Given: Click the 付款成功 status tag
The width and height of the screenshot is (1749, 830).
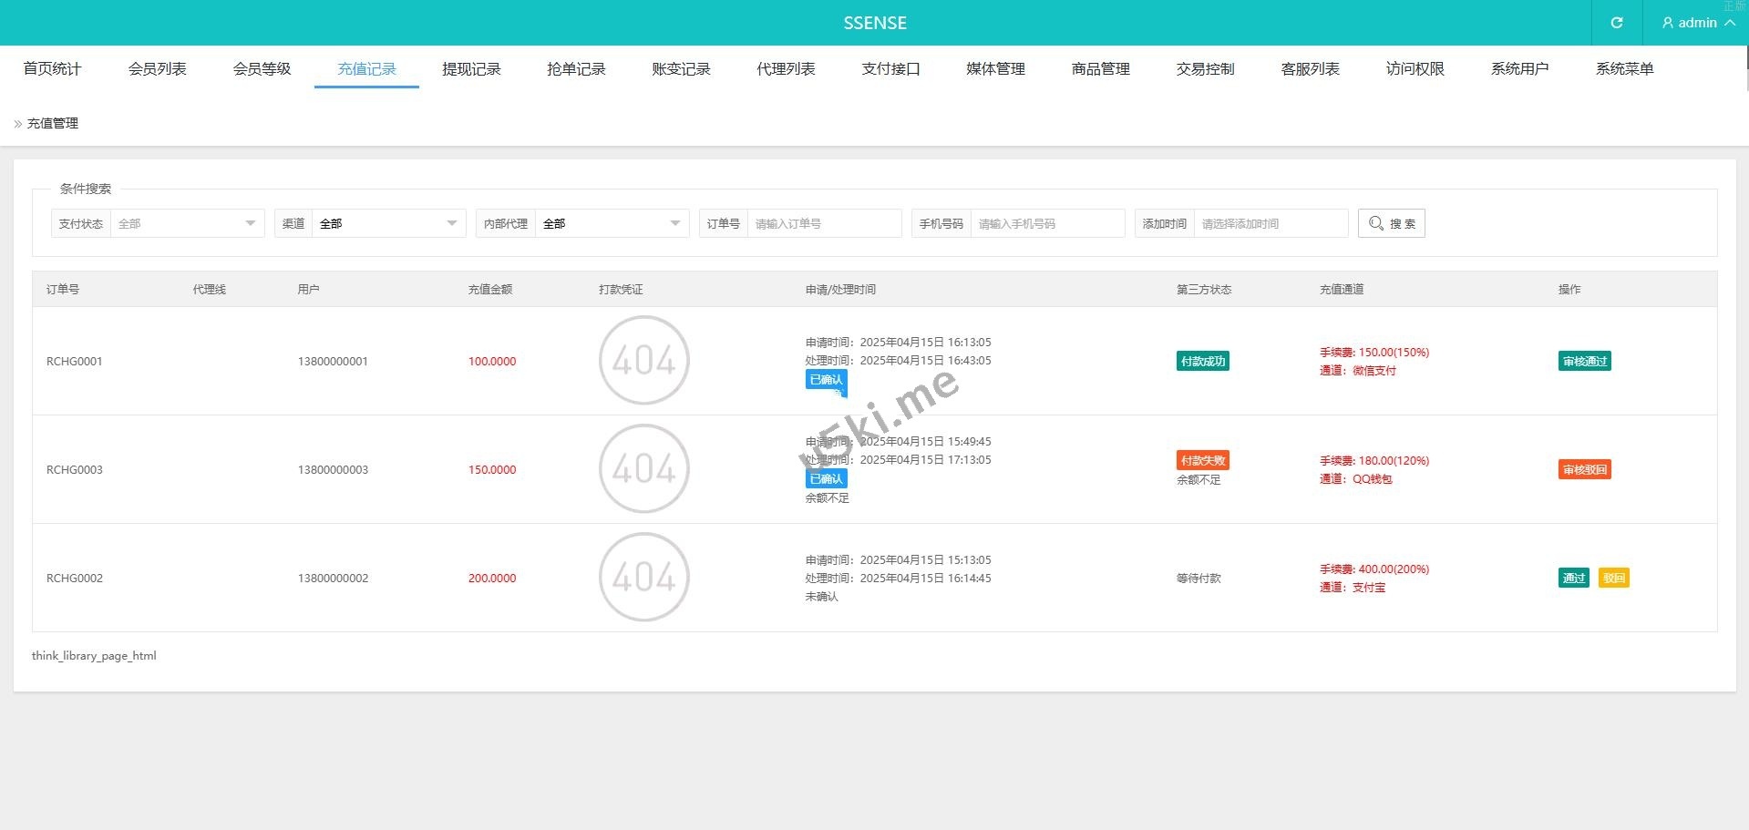Looking at the screenshot, I should [x=1202, y=361].
